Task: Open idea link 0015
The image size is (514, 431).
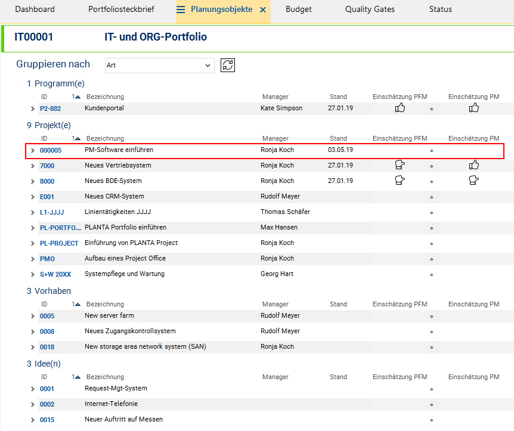Action: tap(47, 420)
